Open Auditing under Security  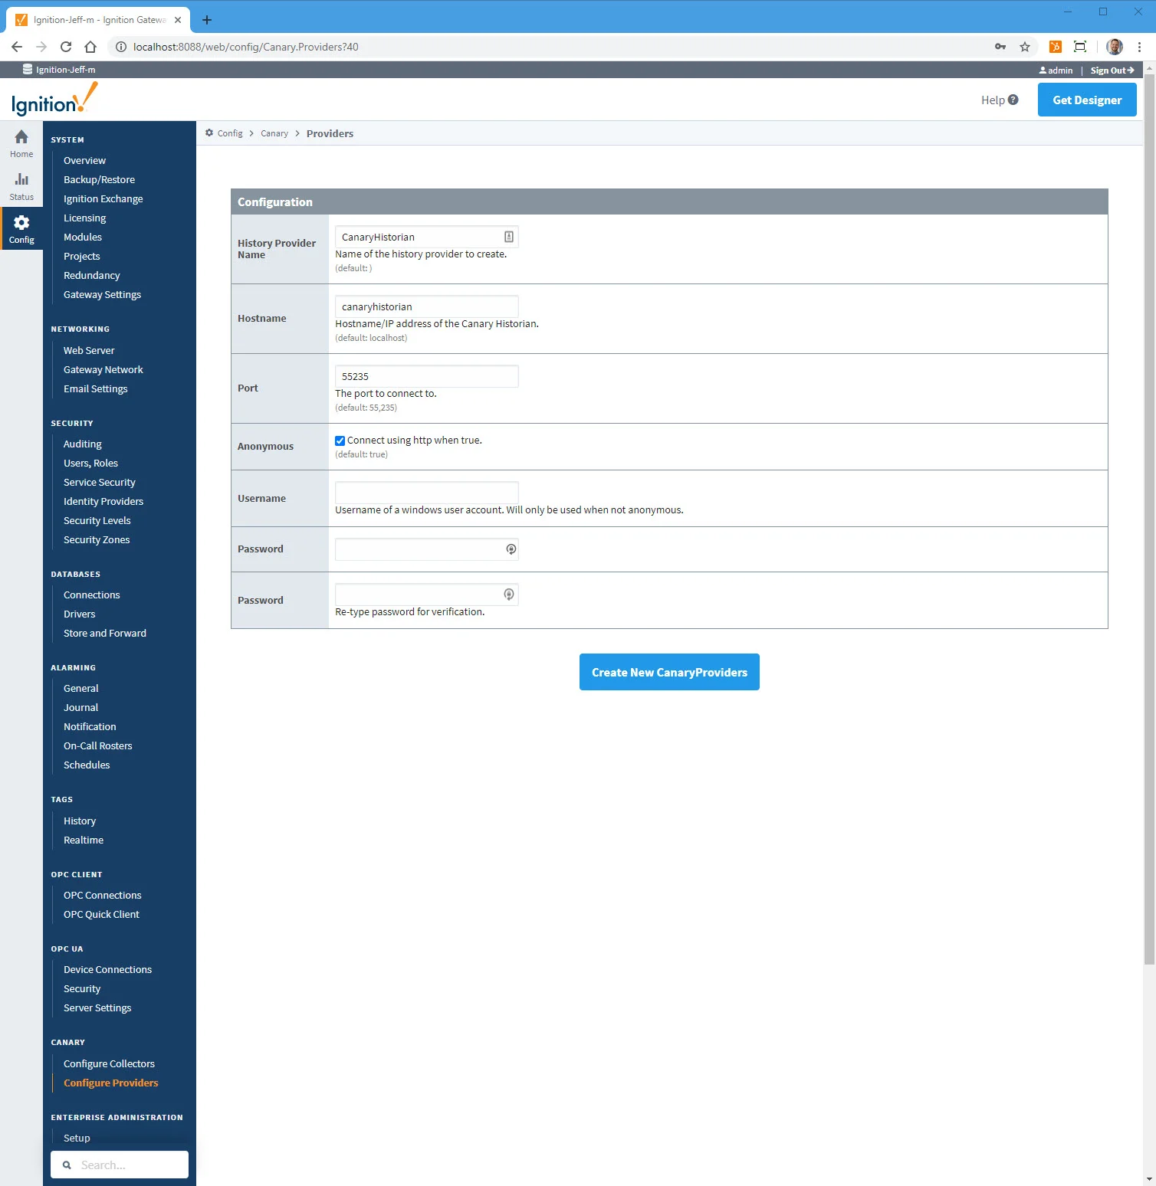point(82,444)
